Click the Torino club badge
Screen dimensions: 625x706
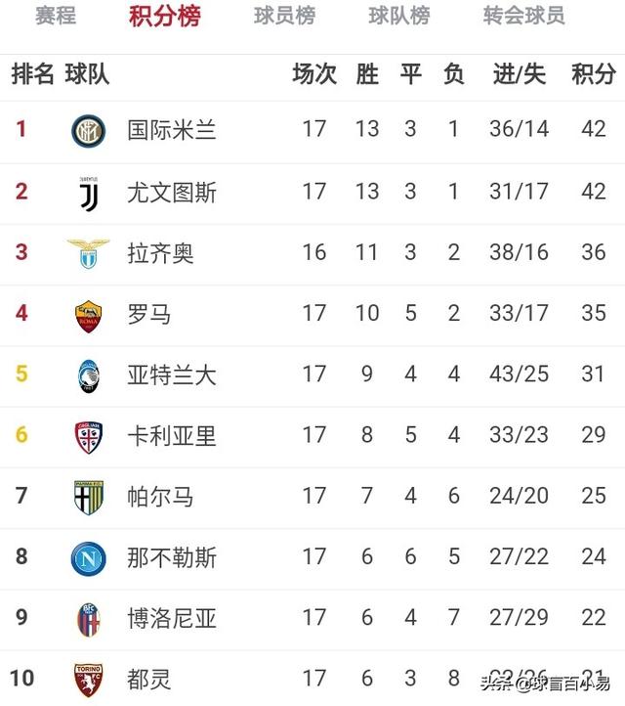pyautogui.click(x=88, y=680)
